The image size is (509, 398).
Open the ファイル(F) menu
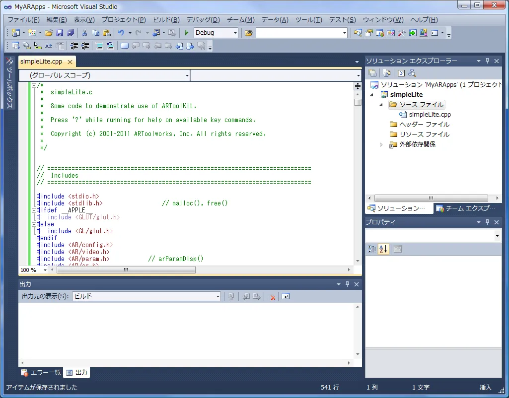coord(23,20)
